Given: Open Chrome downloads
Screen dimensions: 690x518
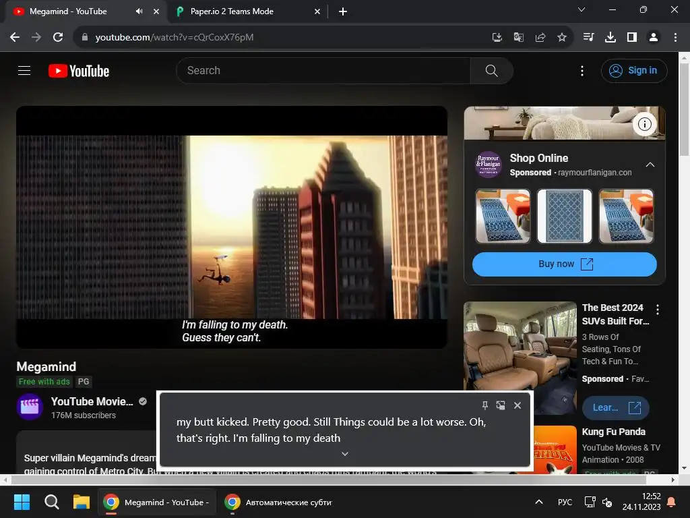Looking at the screenshot, I should [x=610, y=38].
